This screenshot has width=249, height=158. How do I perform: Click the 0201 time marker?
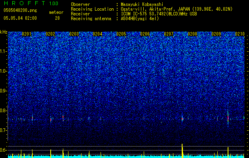(27, 34)
